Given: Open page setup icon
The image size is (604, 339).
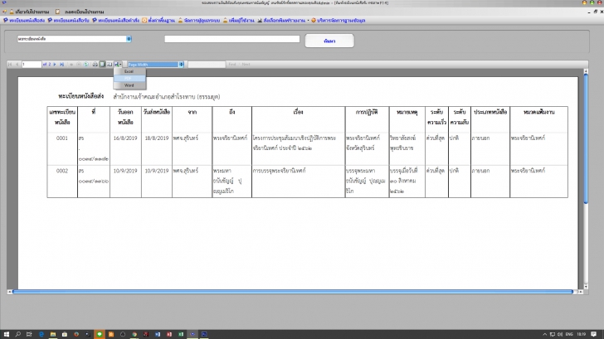Looking at the screenshot, I should click(x=110, y=65).
